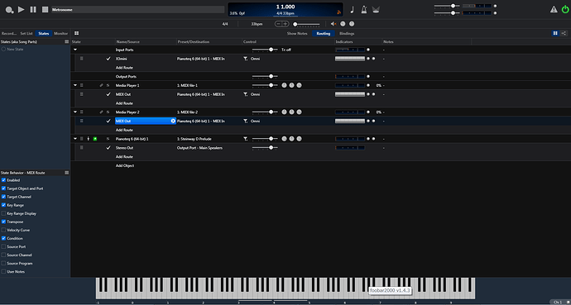
Task: Collapse the Input Ports section
Action: click(x=75, y=50)
